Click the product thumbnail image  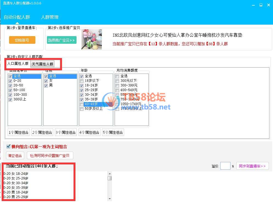click(x=91, y=39)
